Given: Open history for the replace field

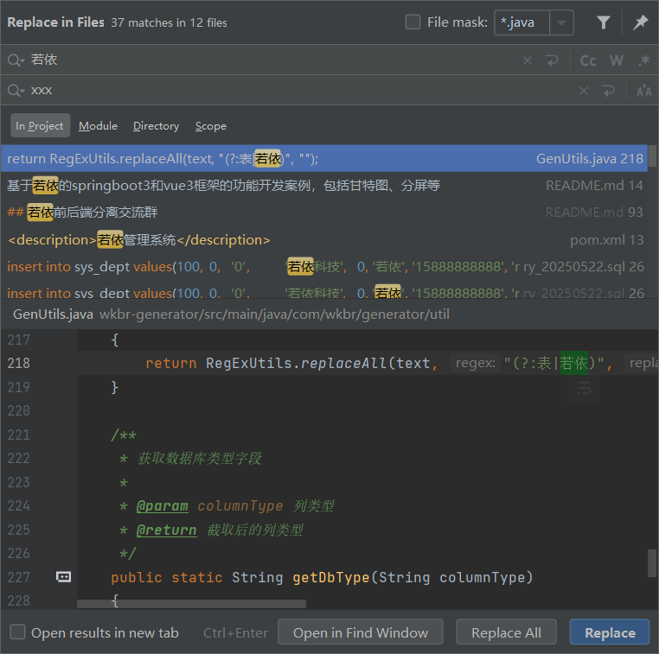Looking at the screenshot, I should pyautogui.click(x=16, y=90).
